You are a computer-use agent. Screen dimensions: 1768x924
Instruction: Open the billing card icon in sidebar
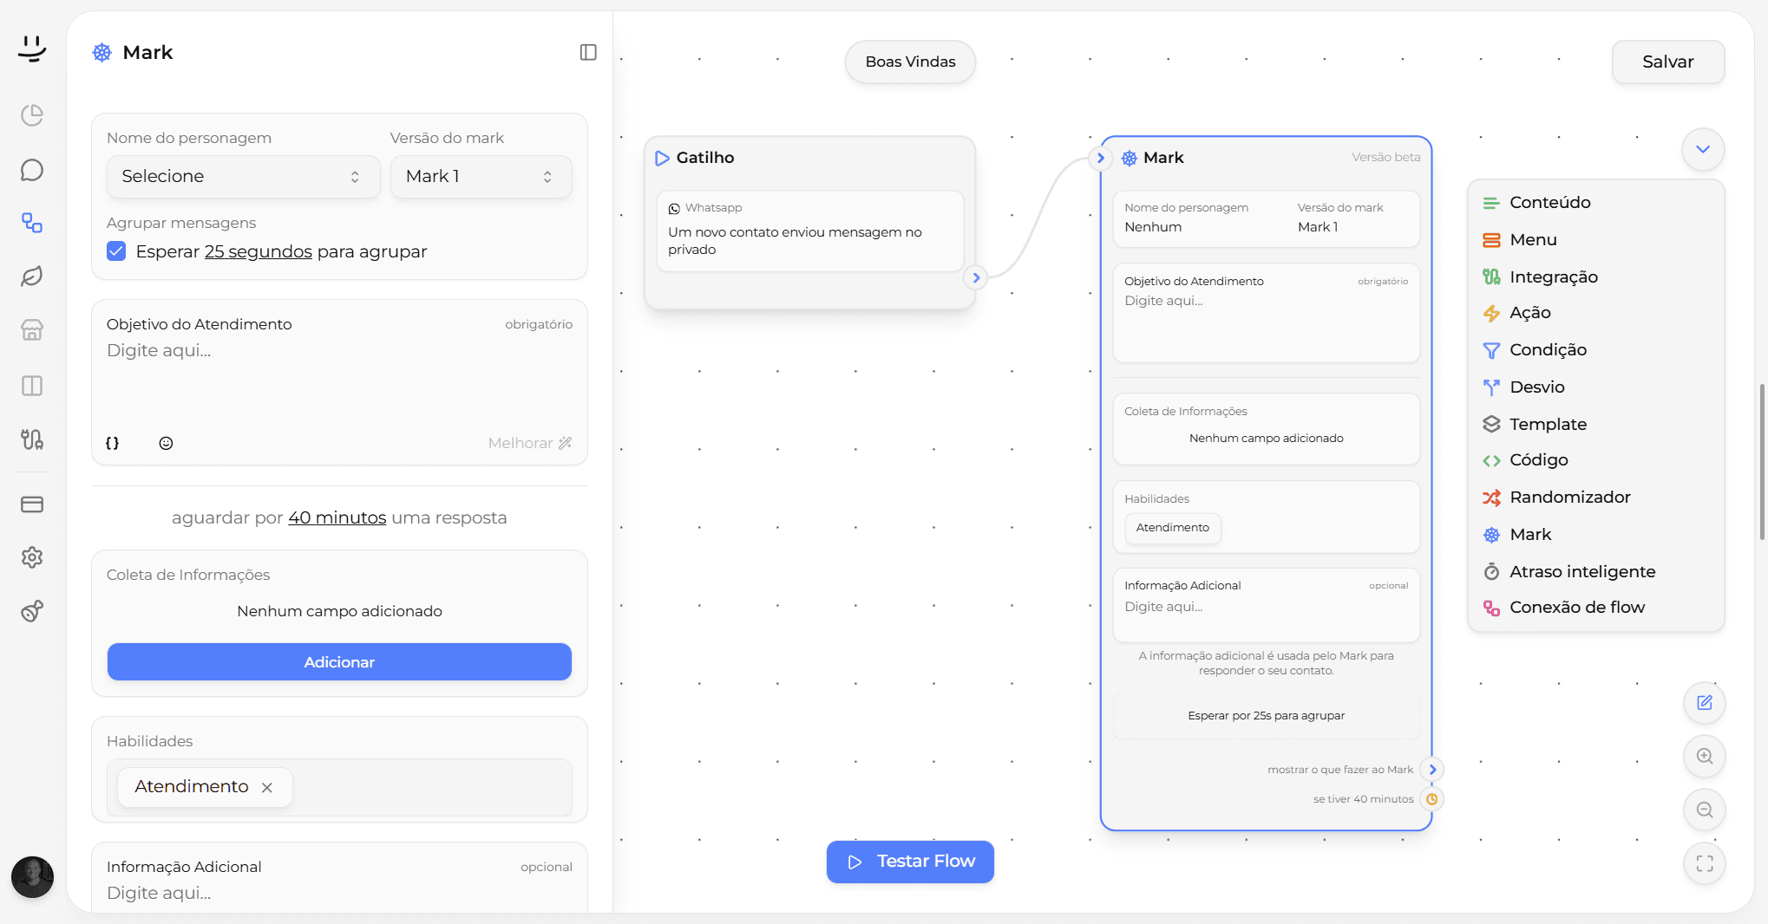point(32,504)
